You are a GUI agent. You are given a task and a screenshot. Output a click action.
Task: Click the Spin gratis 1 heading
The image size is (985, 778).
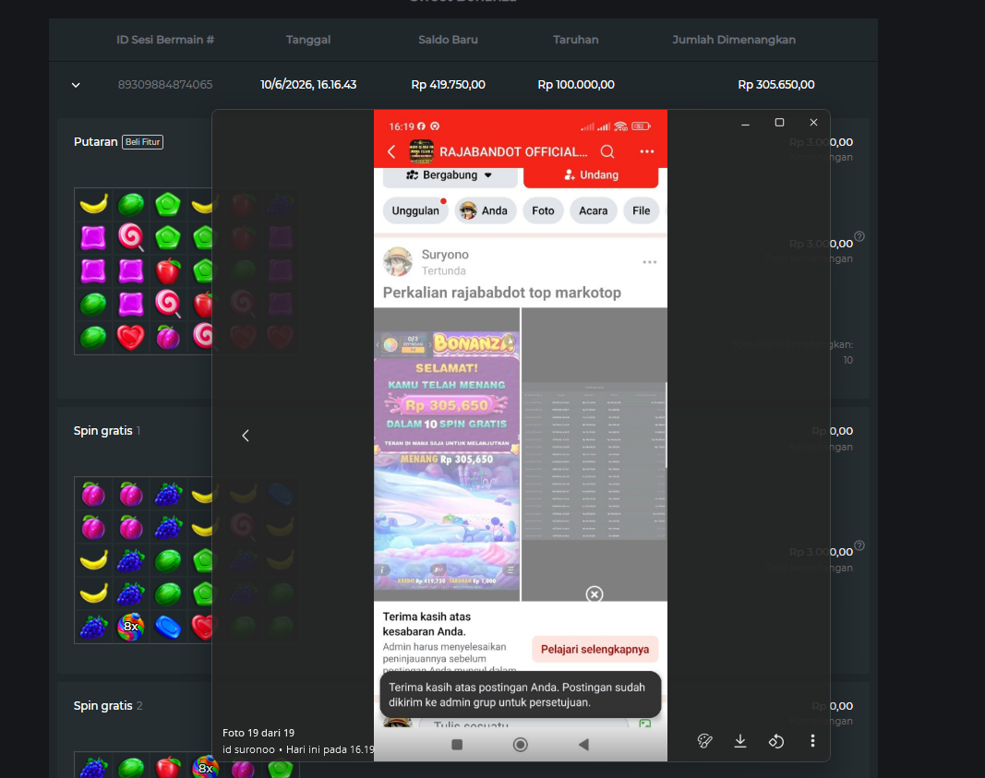107,431
